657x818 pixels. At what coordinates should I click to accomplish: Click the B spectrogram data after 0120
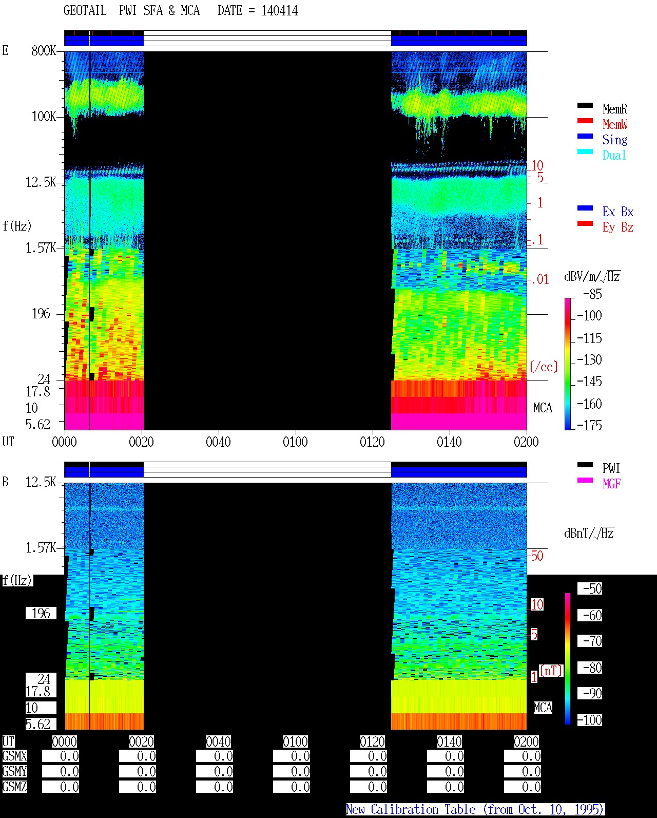point(459,606)
